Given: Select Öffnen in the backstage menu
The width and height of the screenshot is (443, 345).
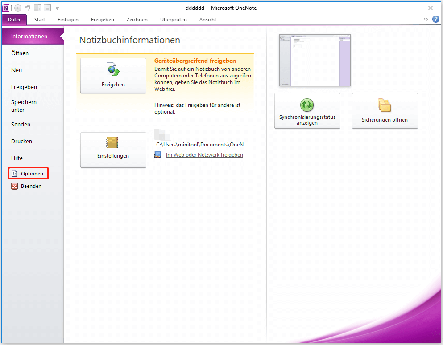Looking at the screenshot, I should (x=20, y=53).
